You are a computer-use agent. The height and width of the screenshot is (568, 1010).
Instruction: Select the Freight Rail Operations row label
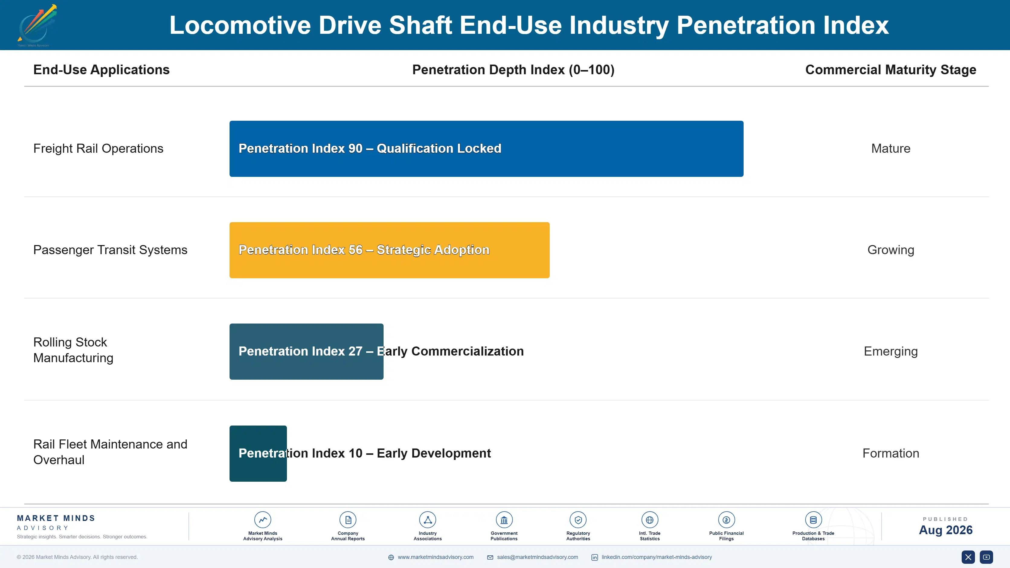[98, 148]
